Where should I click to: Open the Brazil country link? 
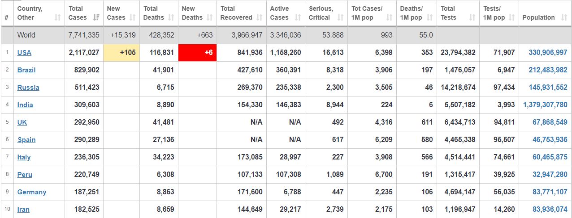26,70
